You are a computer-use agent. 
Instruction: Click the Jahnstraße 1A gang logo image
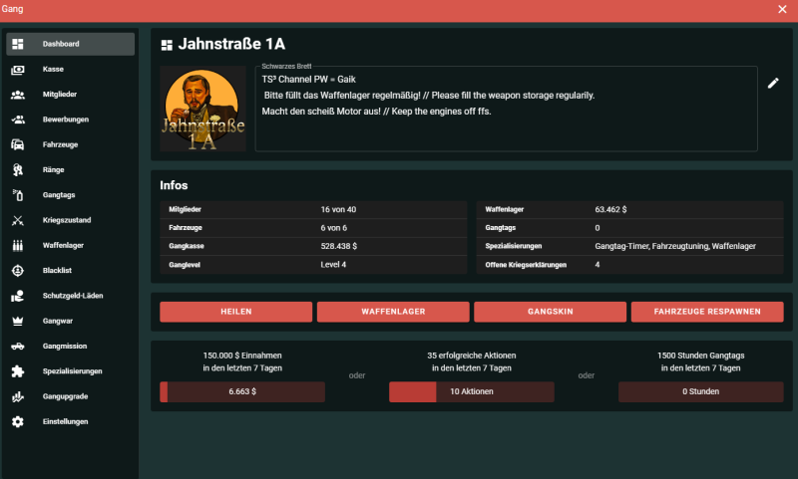pos(202,109)
